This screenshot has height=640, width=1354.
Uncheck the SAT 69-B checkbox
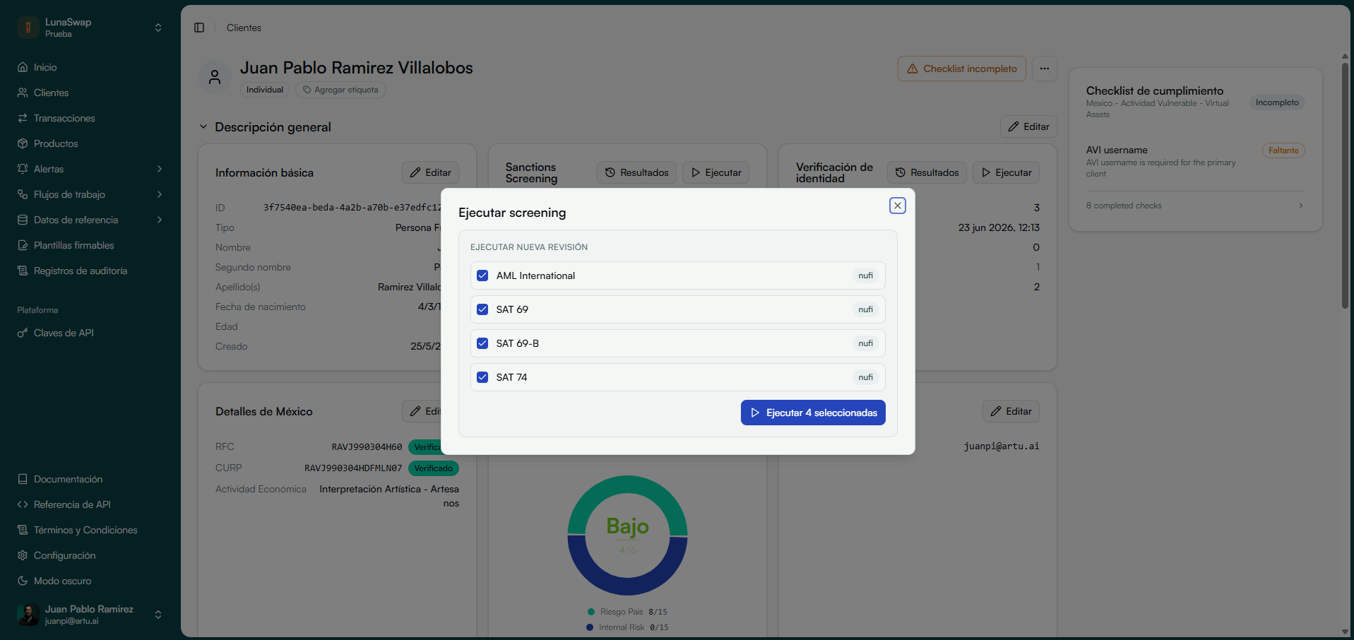[482, 343]
